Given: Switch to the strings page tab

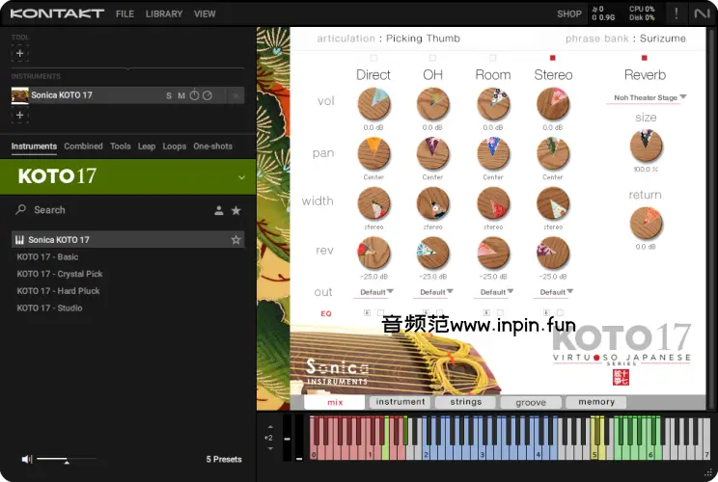Looking at the screenshot, I should [x=466, y=402].
